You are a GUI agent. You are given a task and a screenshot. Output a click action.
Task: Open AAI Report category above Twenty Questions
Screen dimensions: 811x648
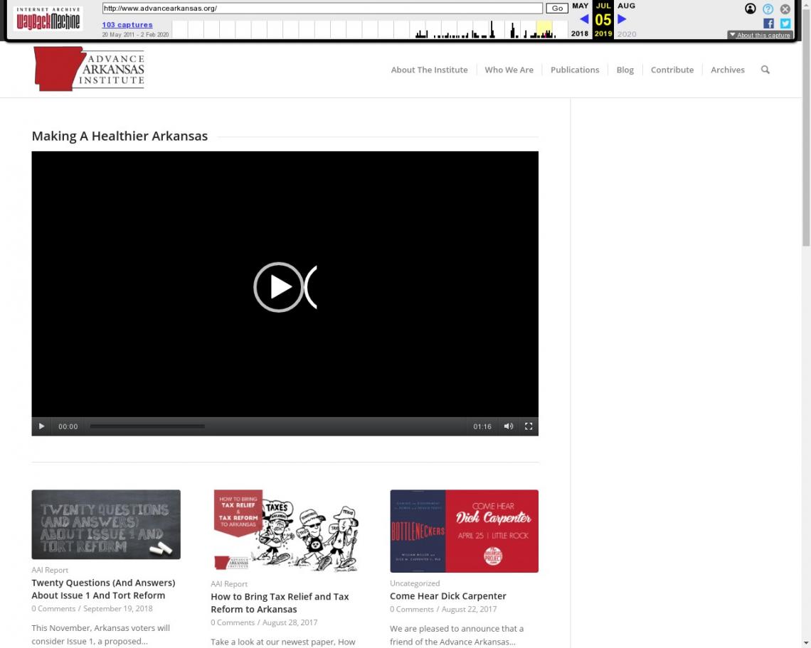click(x=50, y=570)
